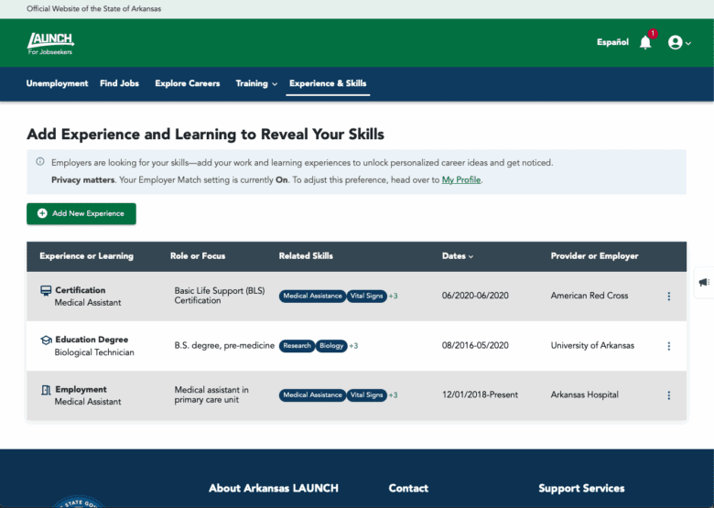Open the notifications bell
This screenshot has height=508, width=714.
645,42
